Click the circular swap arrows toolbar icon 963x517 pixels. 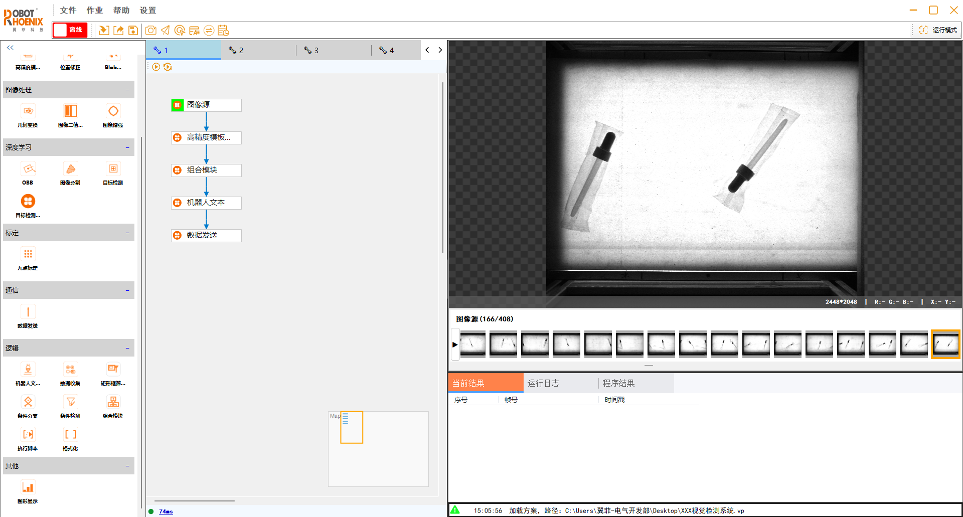point(209,31)
